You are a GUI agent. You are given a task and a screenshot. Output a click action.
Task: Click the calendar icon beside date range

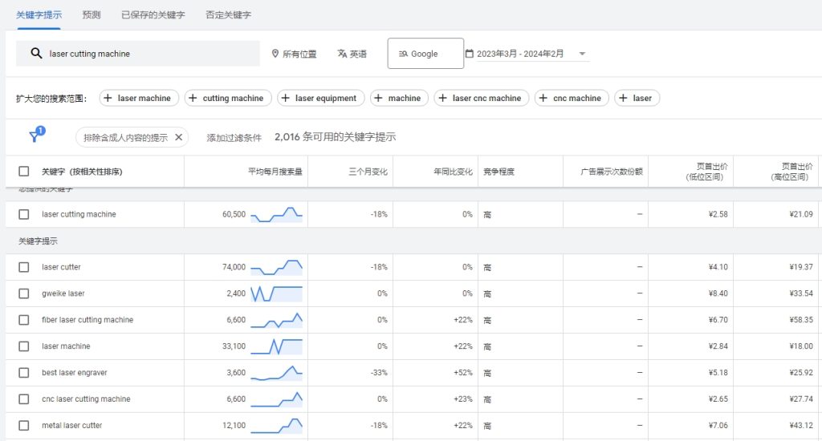(470, 54)
